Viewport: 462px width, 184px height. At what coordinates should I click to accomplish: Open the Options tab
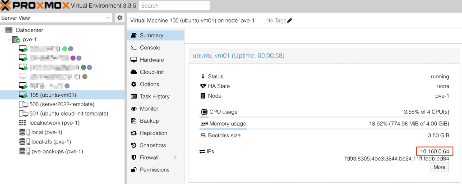pos(156,85)
